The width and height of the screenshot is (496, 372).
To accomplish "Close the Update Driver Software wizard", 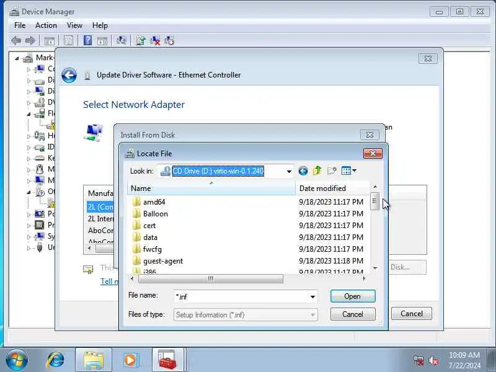I will coord(428,58).
